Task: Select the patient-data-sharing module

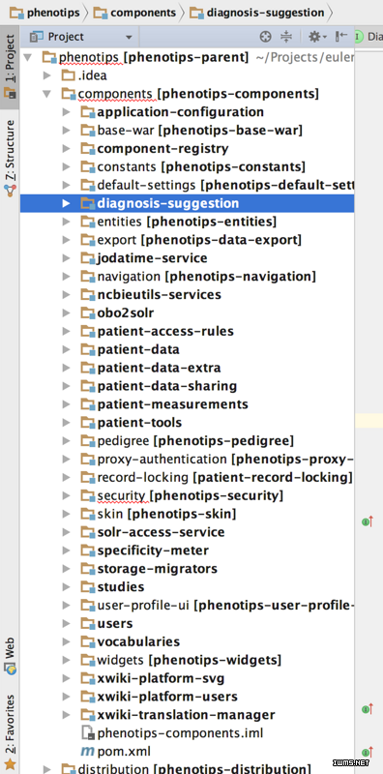Action: (x=166, y=386)
